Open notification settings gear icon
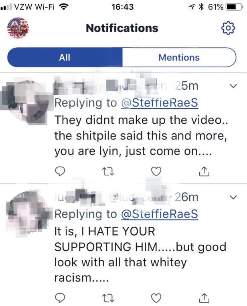 click(228, 28)
